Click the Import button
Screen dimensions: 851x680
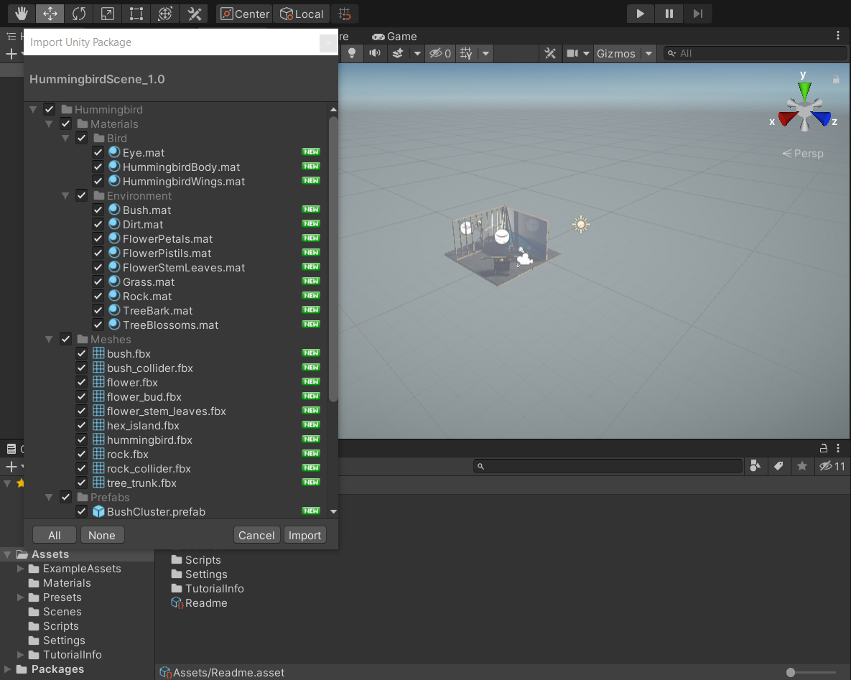[305, 535]
